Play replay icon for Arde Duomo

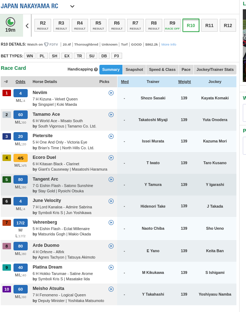111,246
